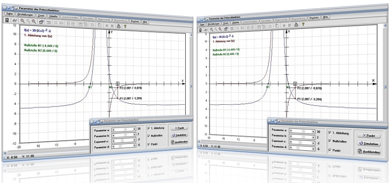The image size is (390, 183).
Task: Open Datei menu in left window
Action: [9, 14]
